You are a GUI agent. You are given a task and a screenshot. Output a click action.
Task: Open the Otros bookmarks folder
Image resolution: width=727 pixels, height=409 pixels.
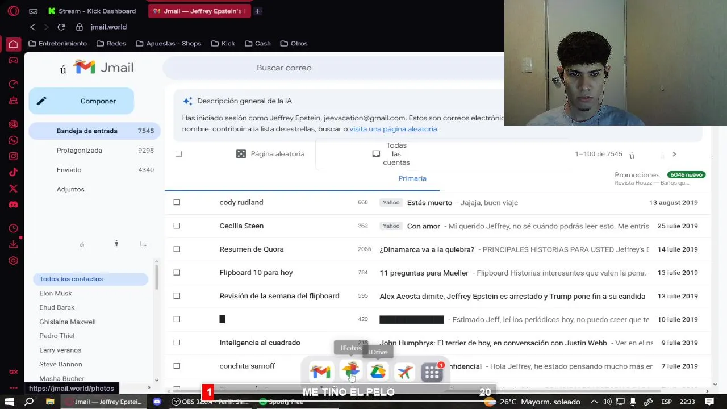(x=293, y=43)
